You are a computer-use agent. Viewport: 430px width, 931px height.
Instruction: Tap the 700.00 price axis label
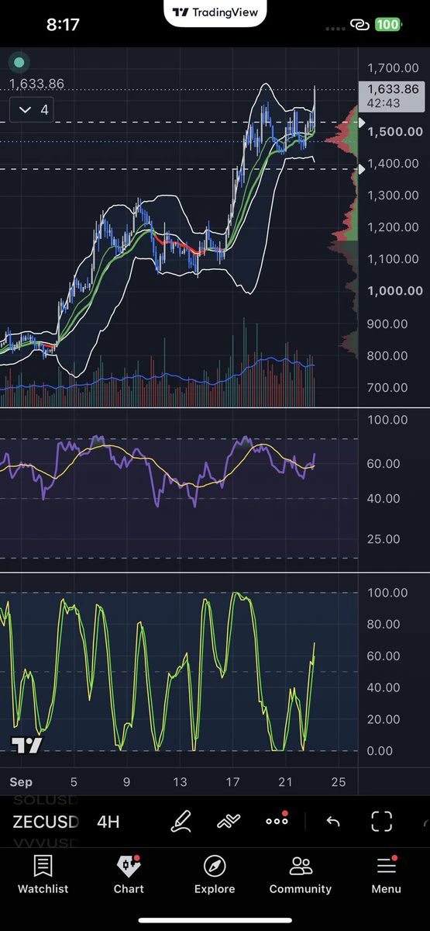(387, 388)
